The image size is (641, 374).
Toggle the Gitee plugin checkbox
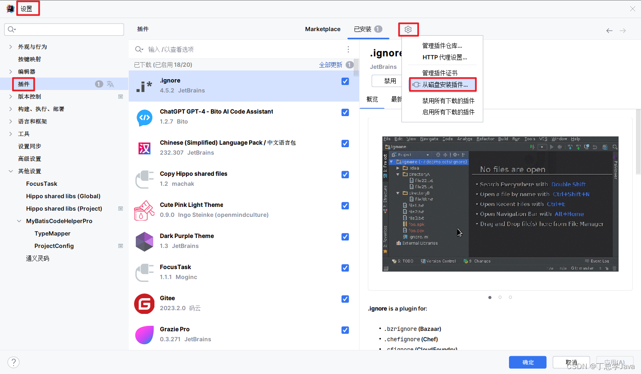345,299
